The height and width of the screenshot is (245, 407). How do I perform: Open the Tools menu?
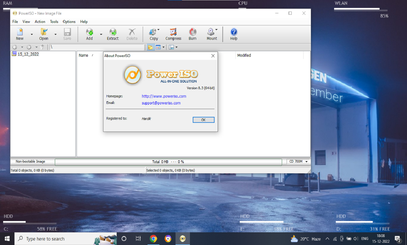coord(54,21)
